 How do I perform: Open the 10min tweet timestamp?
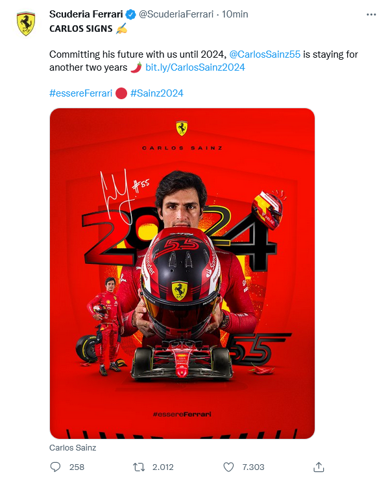(235, 14)
